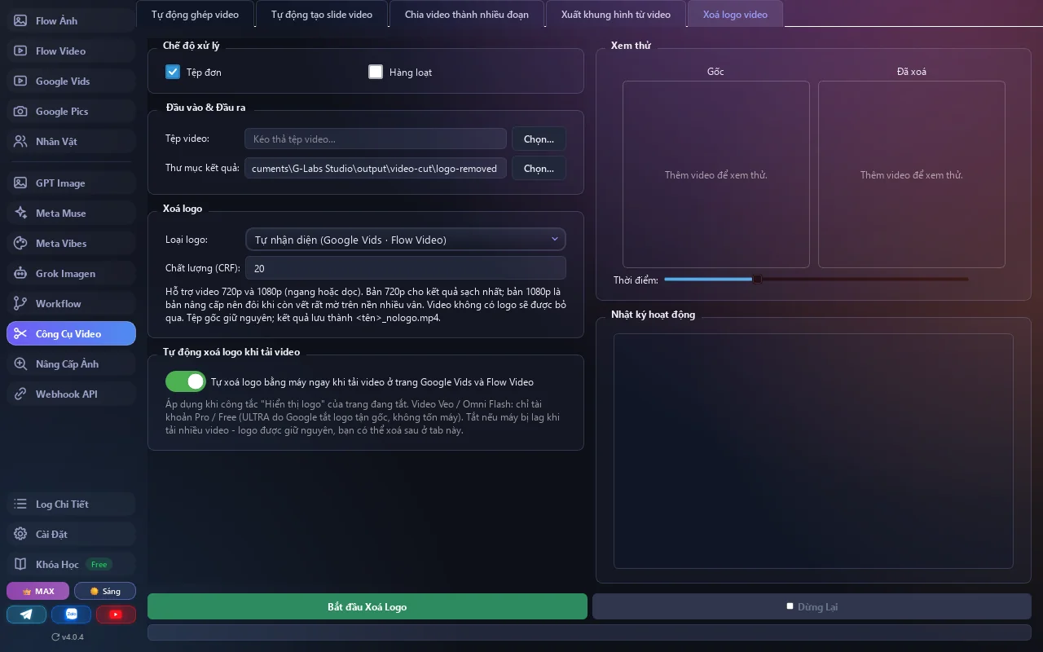Open the Flow Ảnh image icon
1043x652 pixels.
pos(20,21)
